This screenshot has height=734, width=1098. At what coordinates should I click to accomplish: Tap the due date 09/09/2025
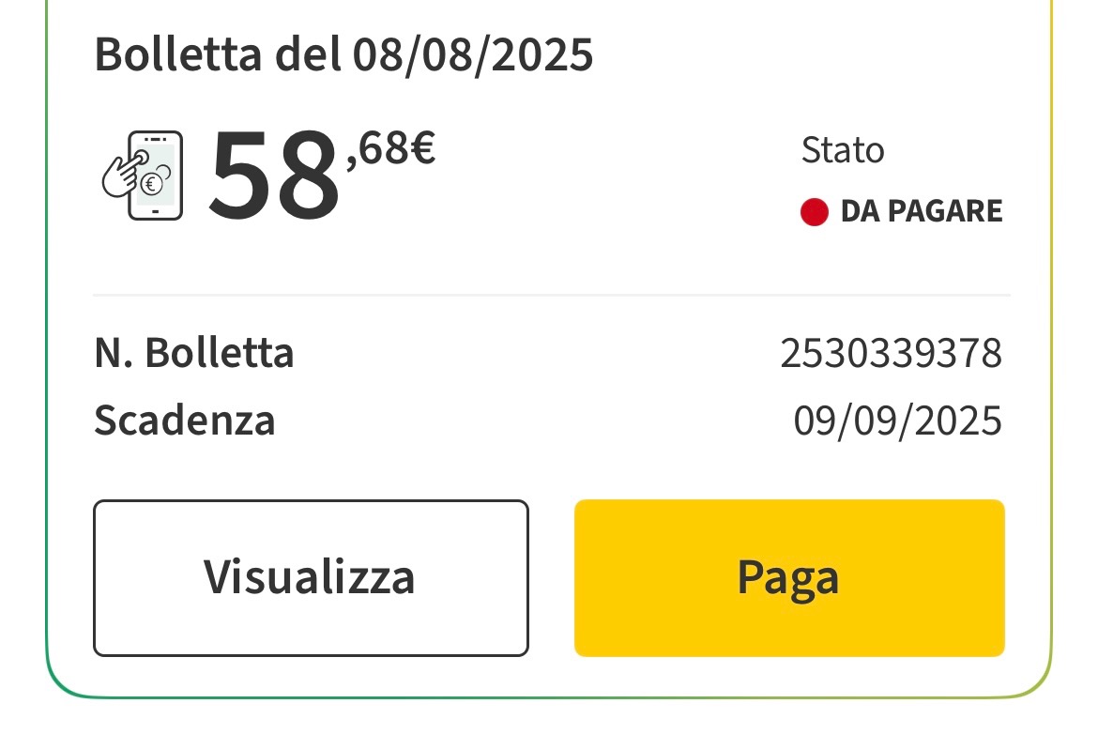[x=898, y=421]
